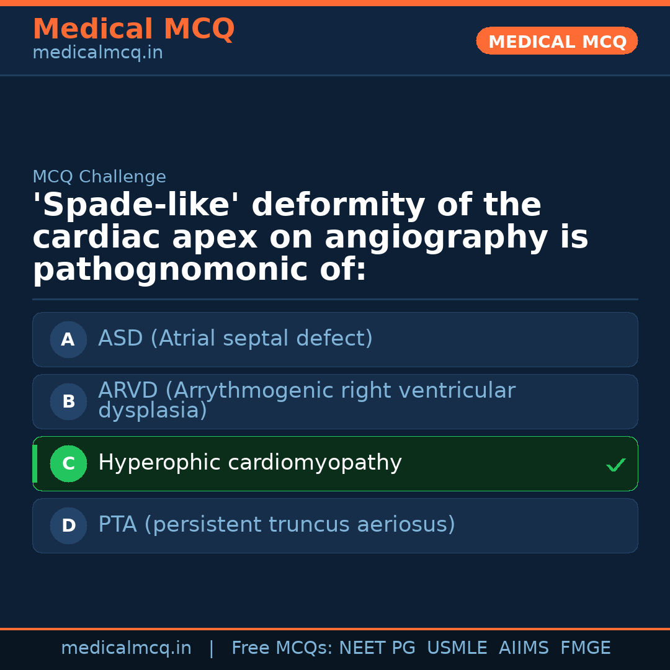Pick the ARVD answer text
The image size is (670, 670).
[306, 400]
